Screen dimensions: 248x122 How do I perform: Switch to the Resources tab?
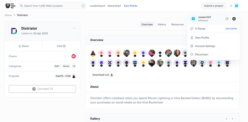(x=178, y=25)
